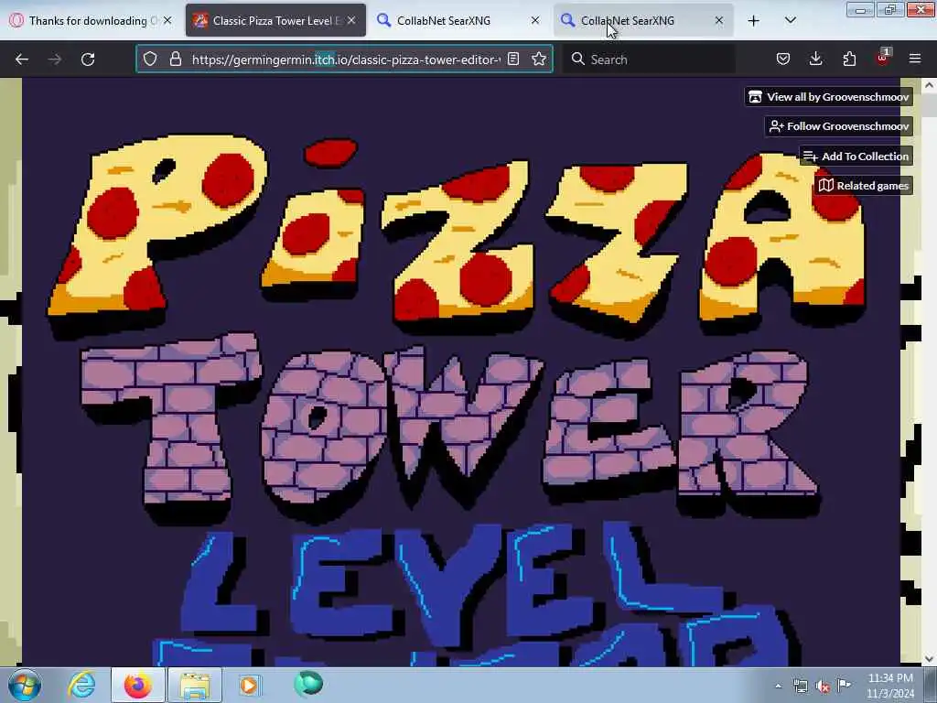Close the first CollabNet SearXNG tab
This screenshot has height=703, width=937.
pyautogui.click(x=535, y=20)
